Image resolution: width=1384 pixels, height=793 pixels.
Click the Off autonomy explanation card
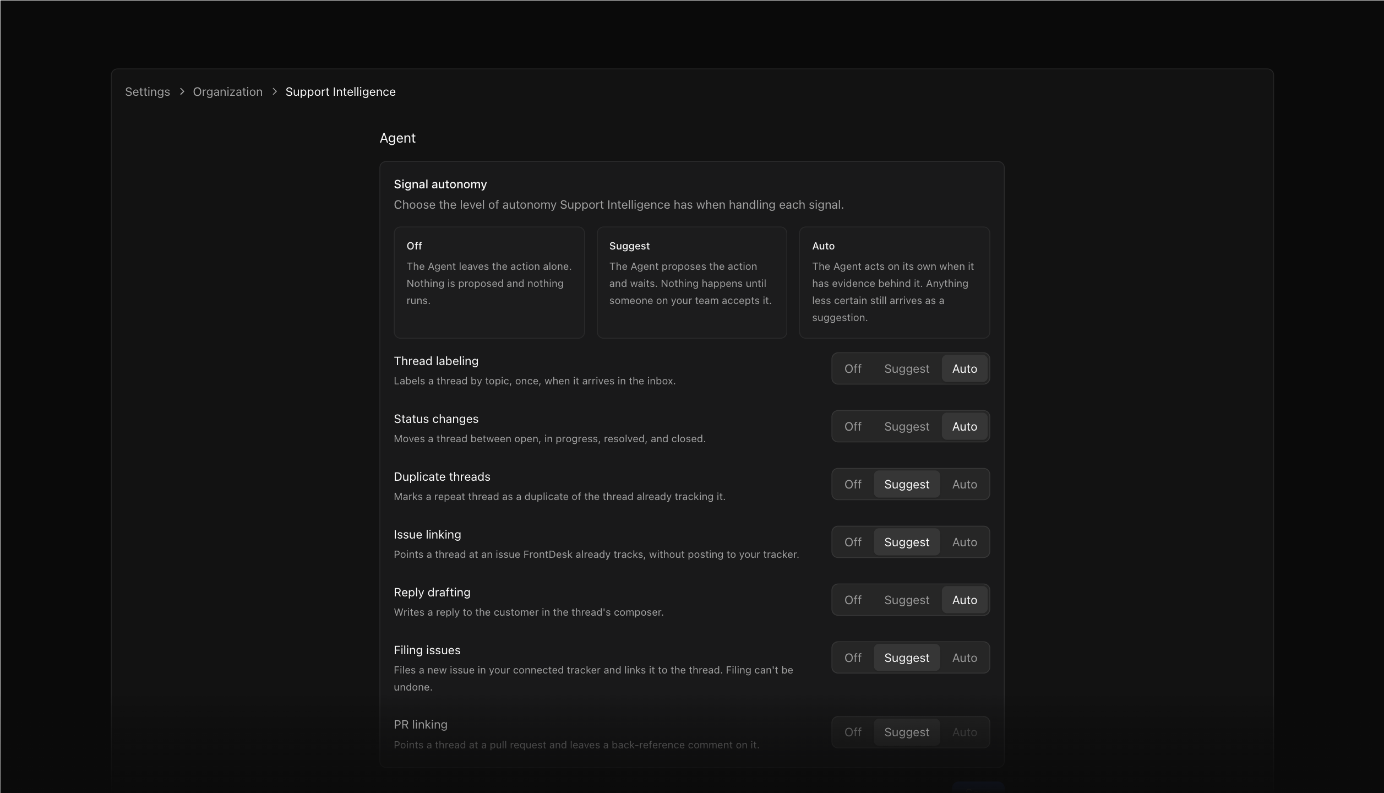click(489, 283)
